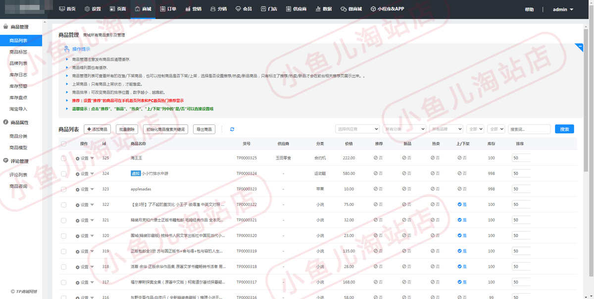
Task: Collapse the 评论管理 sidebar section
Action: 16,161
